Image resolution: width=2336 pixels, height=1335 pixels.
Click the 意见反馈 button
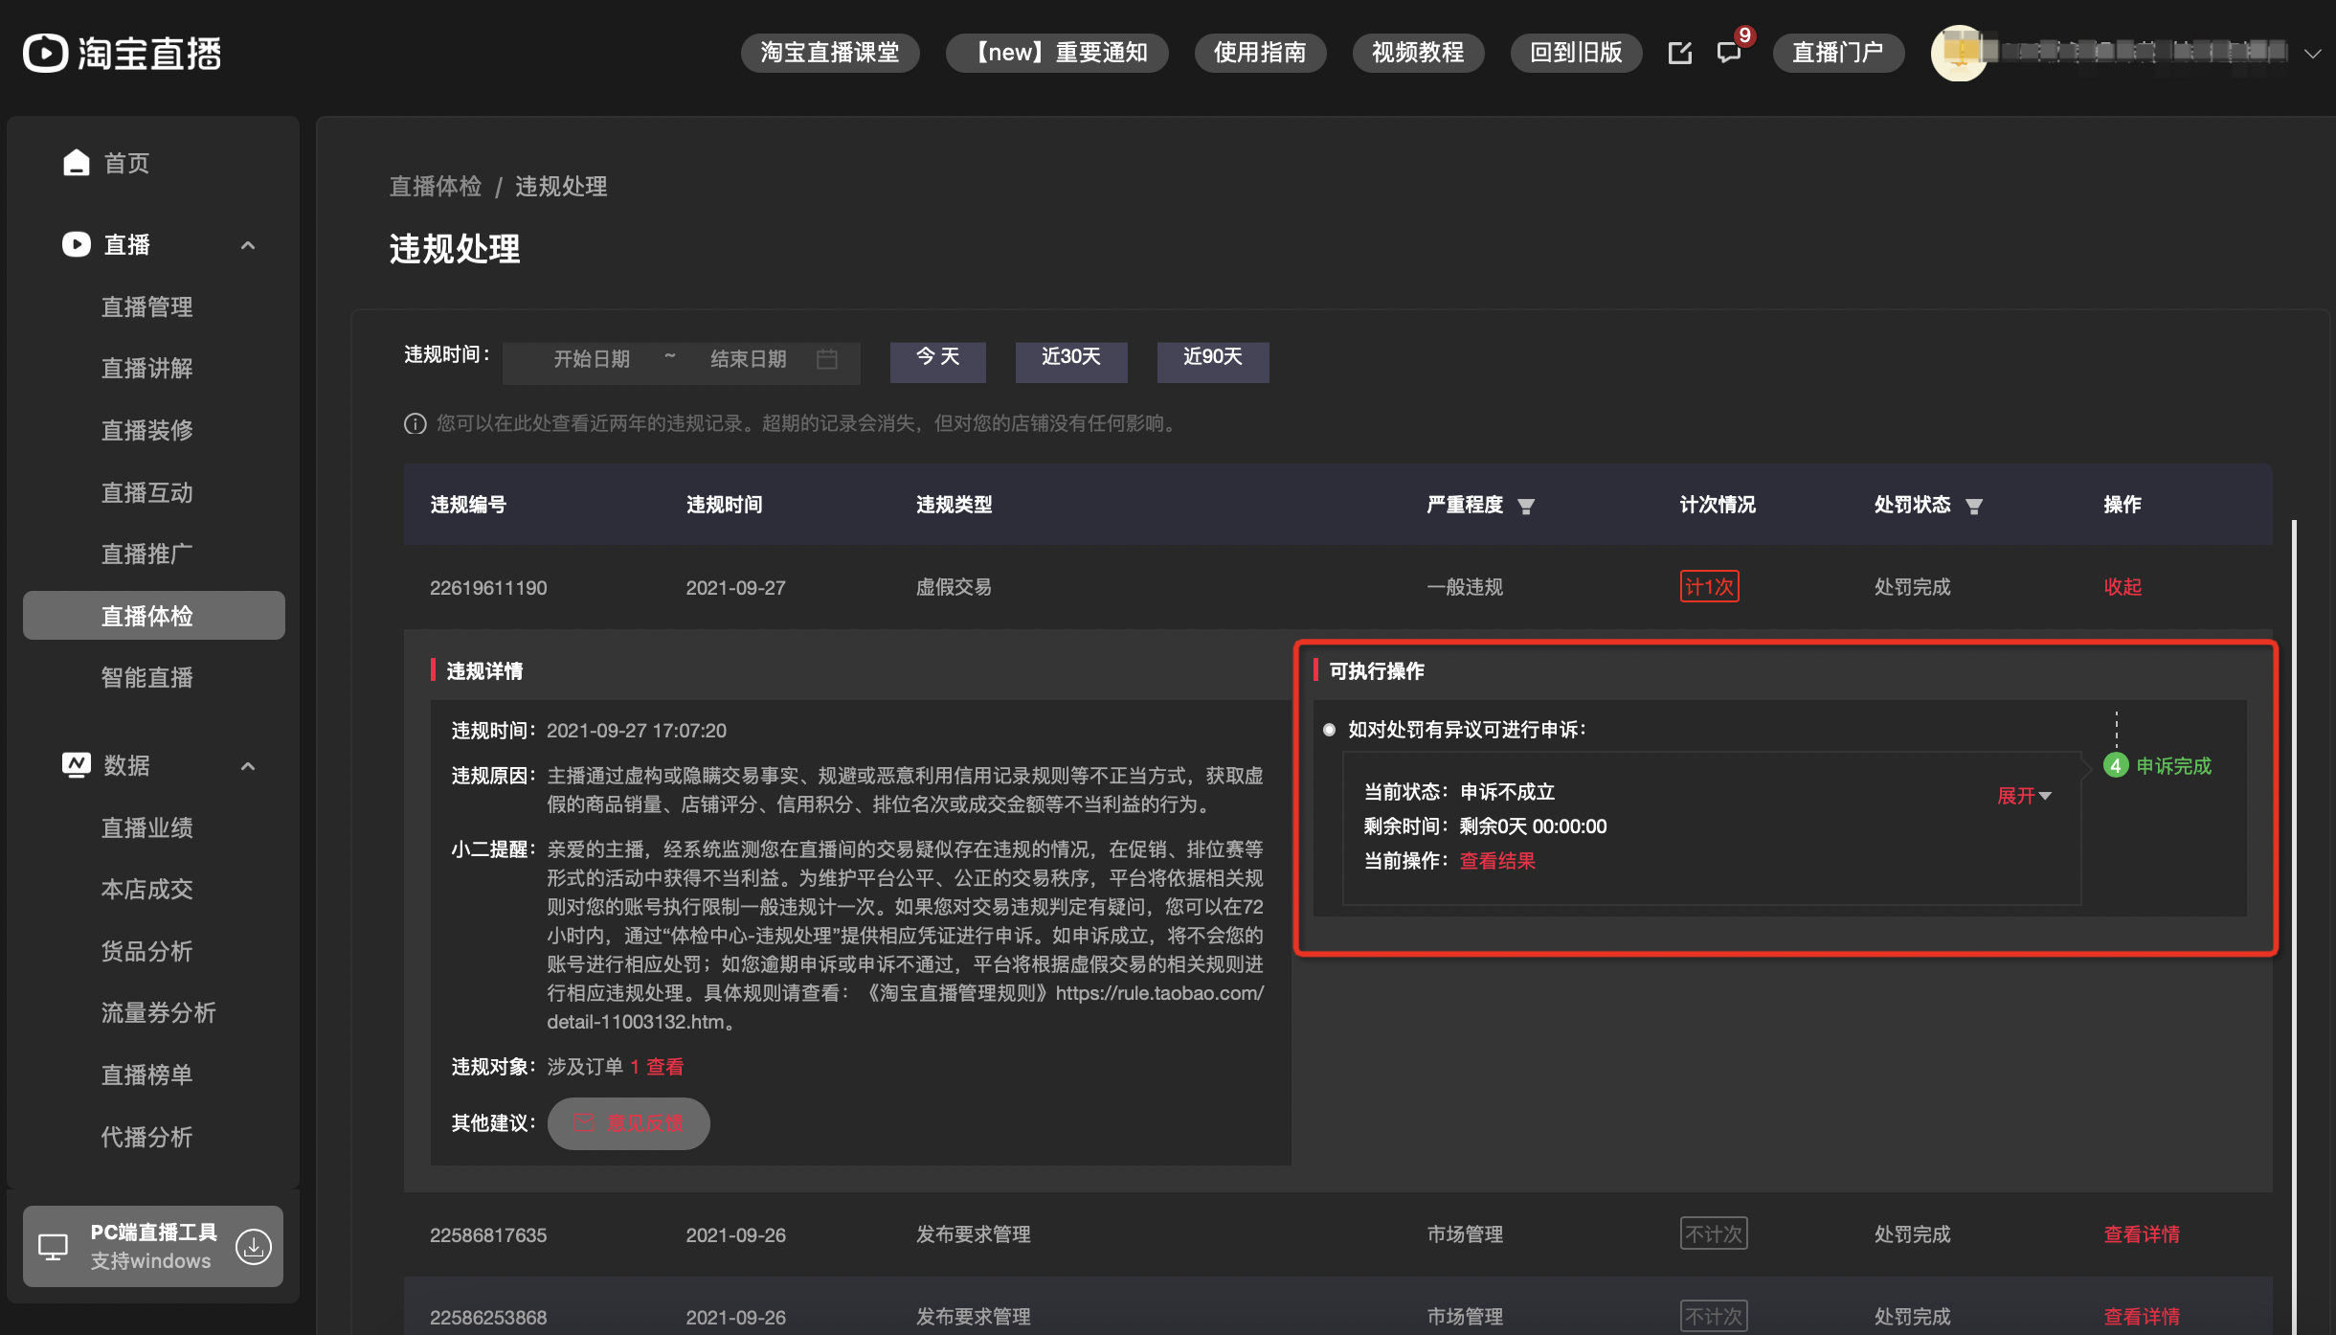(628, 1123)
